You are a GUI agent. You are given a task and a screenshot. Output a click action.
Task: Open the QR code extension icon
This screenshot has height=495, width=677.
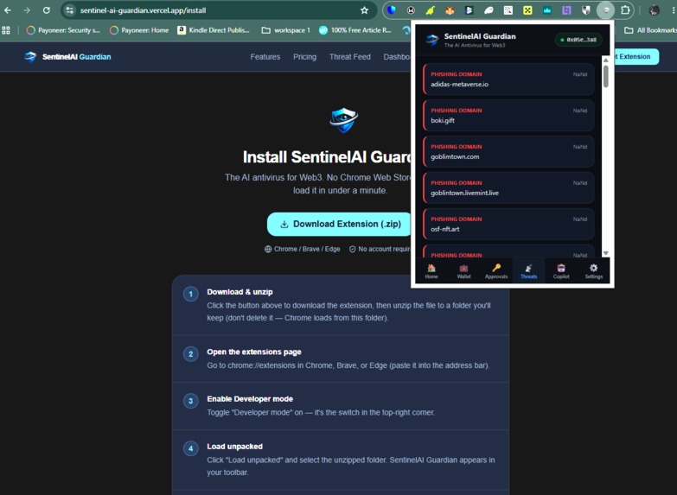pos(508,10)
